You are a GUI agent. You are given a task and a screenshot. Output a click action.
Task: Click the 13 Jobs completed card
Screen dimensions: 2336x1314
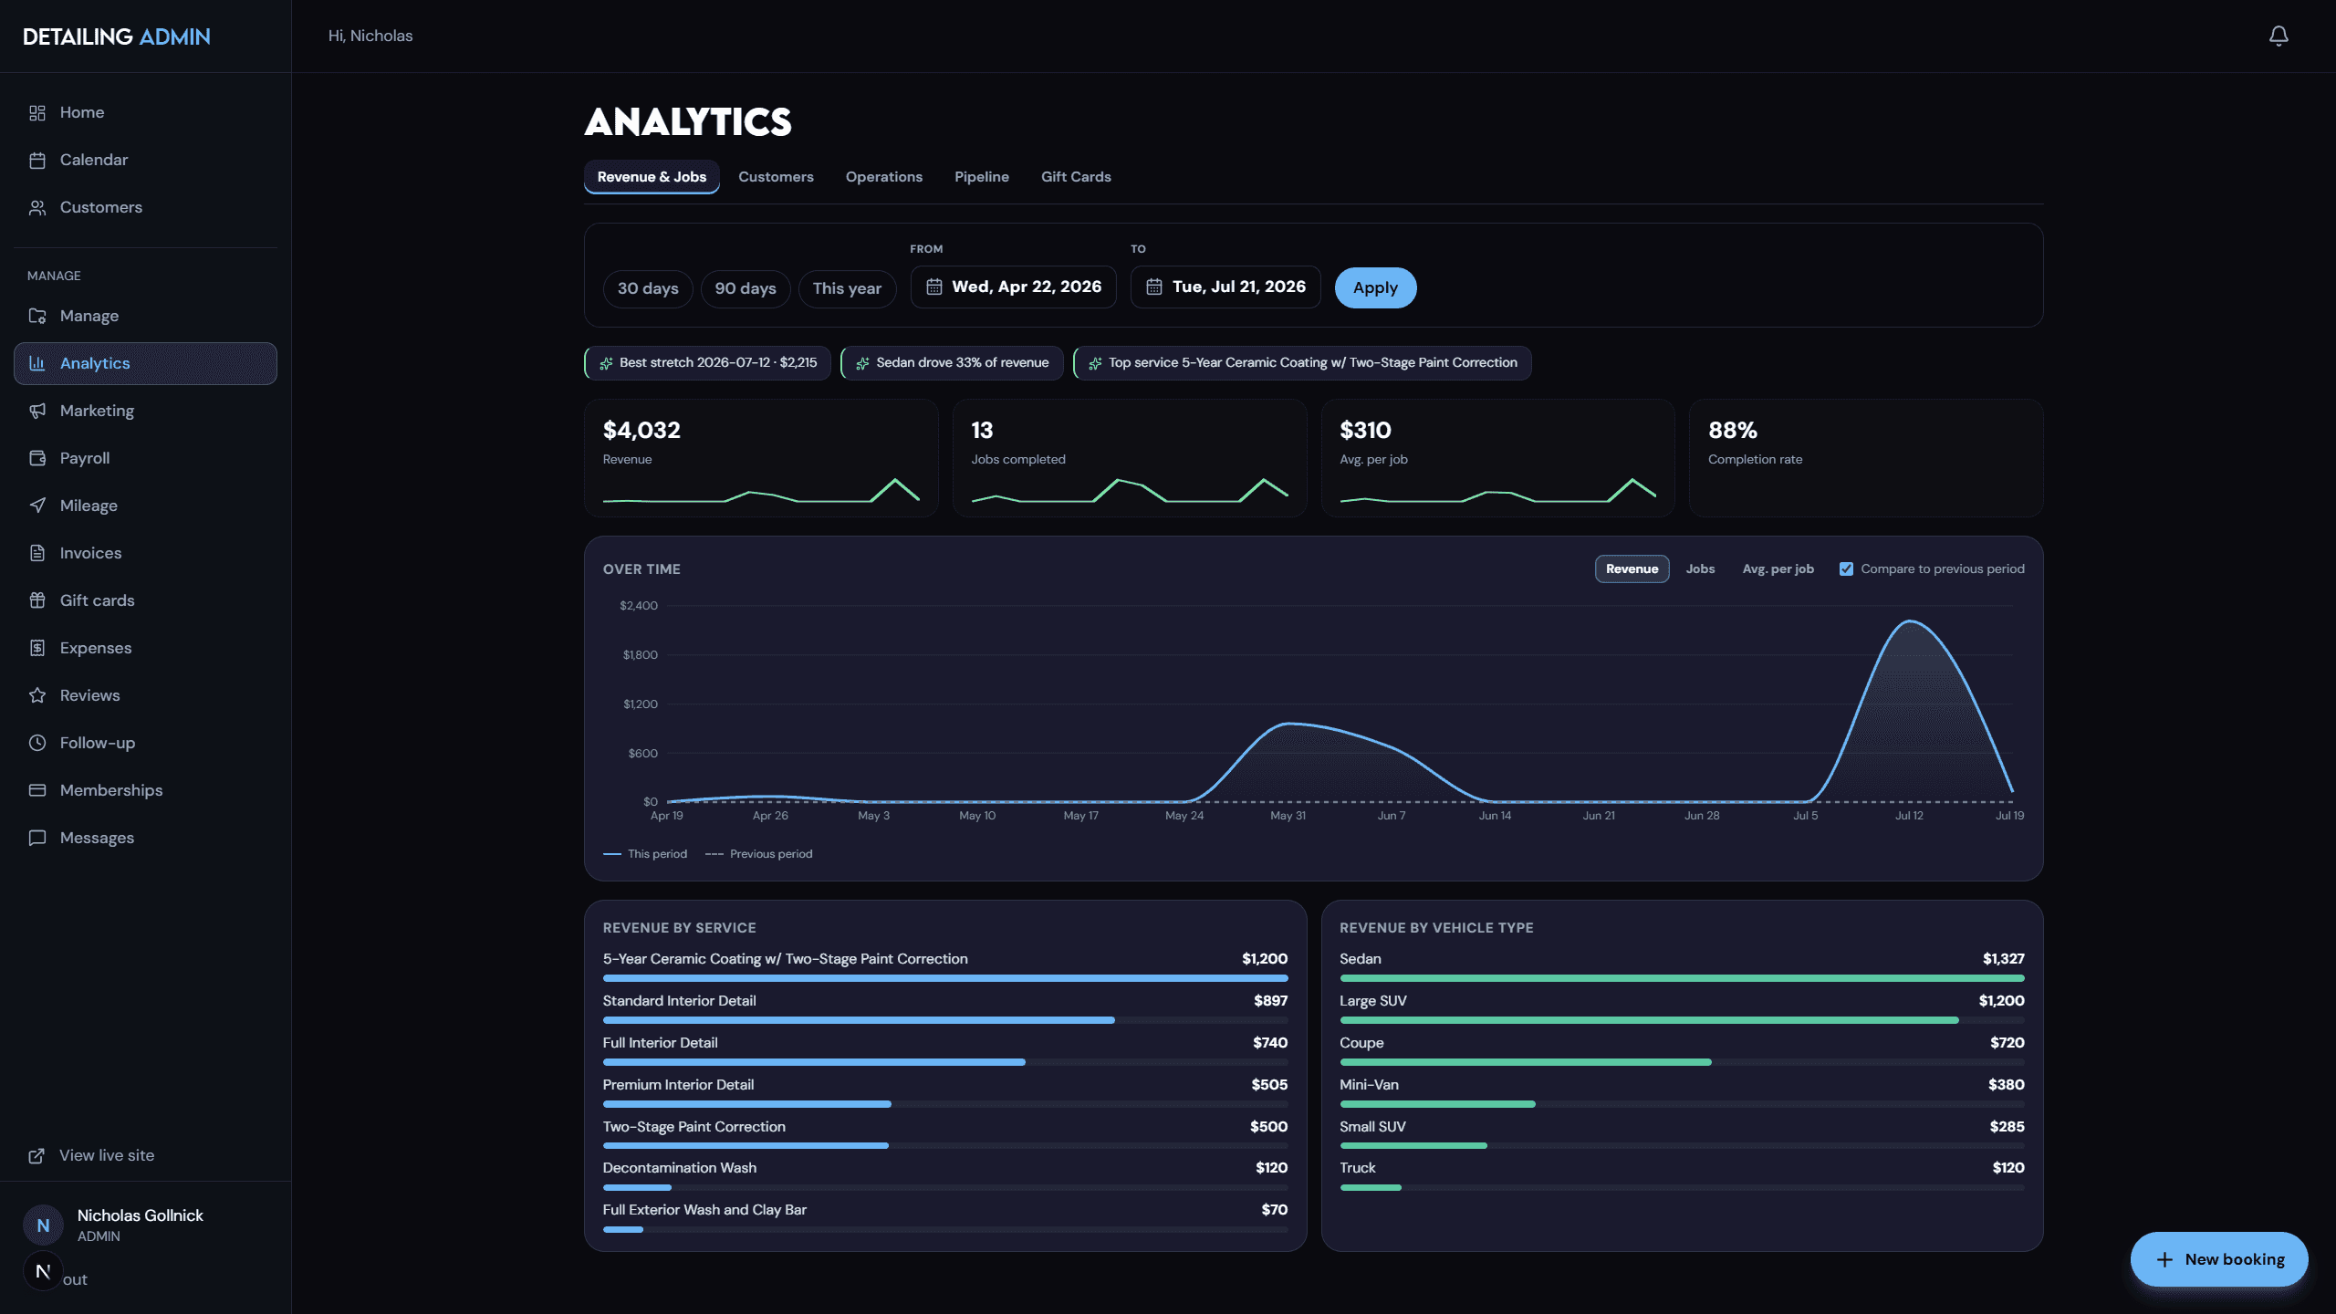(x=1130, y=458)
